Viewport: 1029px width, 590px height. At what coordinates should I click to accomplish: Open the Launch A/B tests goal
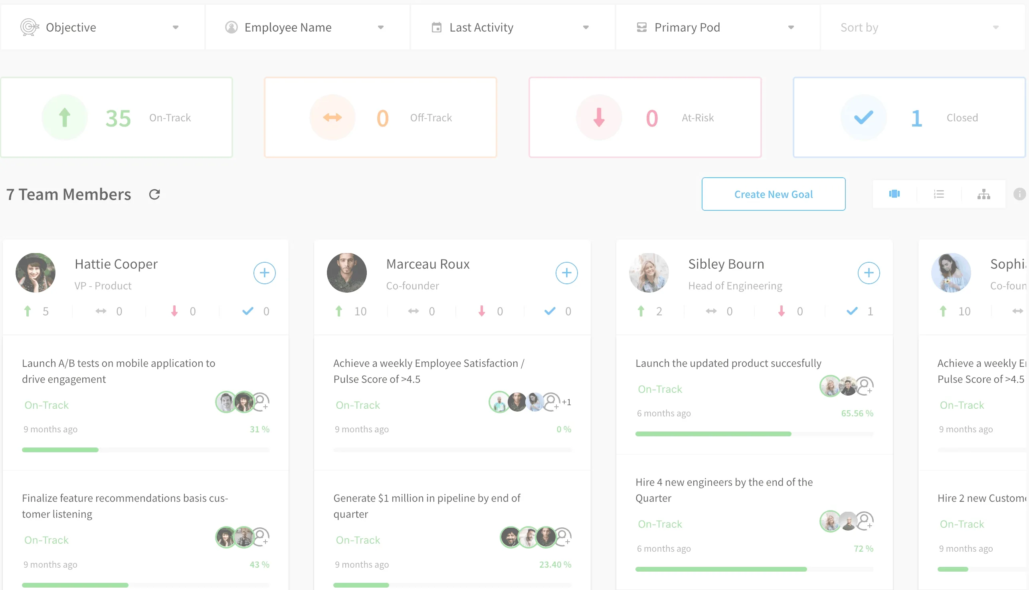118,371
